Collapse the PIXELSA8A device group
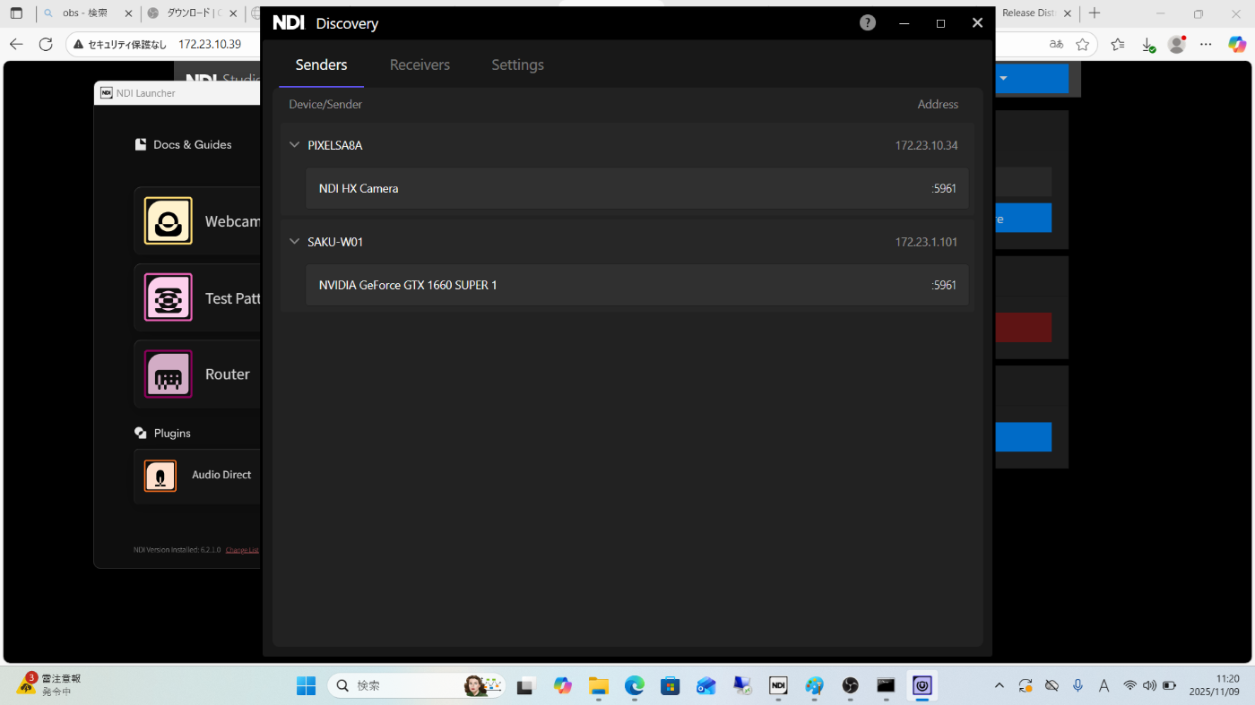The width and height of the screenshot is (1255, 705). 295,145
